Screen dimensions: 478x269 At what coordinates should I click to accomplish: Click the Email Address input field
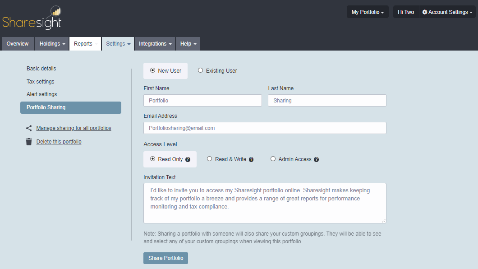(265, 128)
